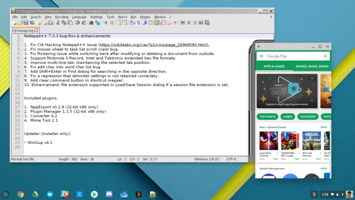Viewport: 355px width, 200px height.
Task: Click More beside System Management
Action: click(x=323, y=168)
